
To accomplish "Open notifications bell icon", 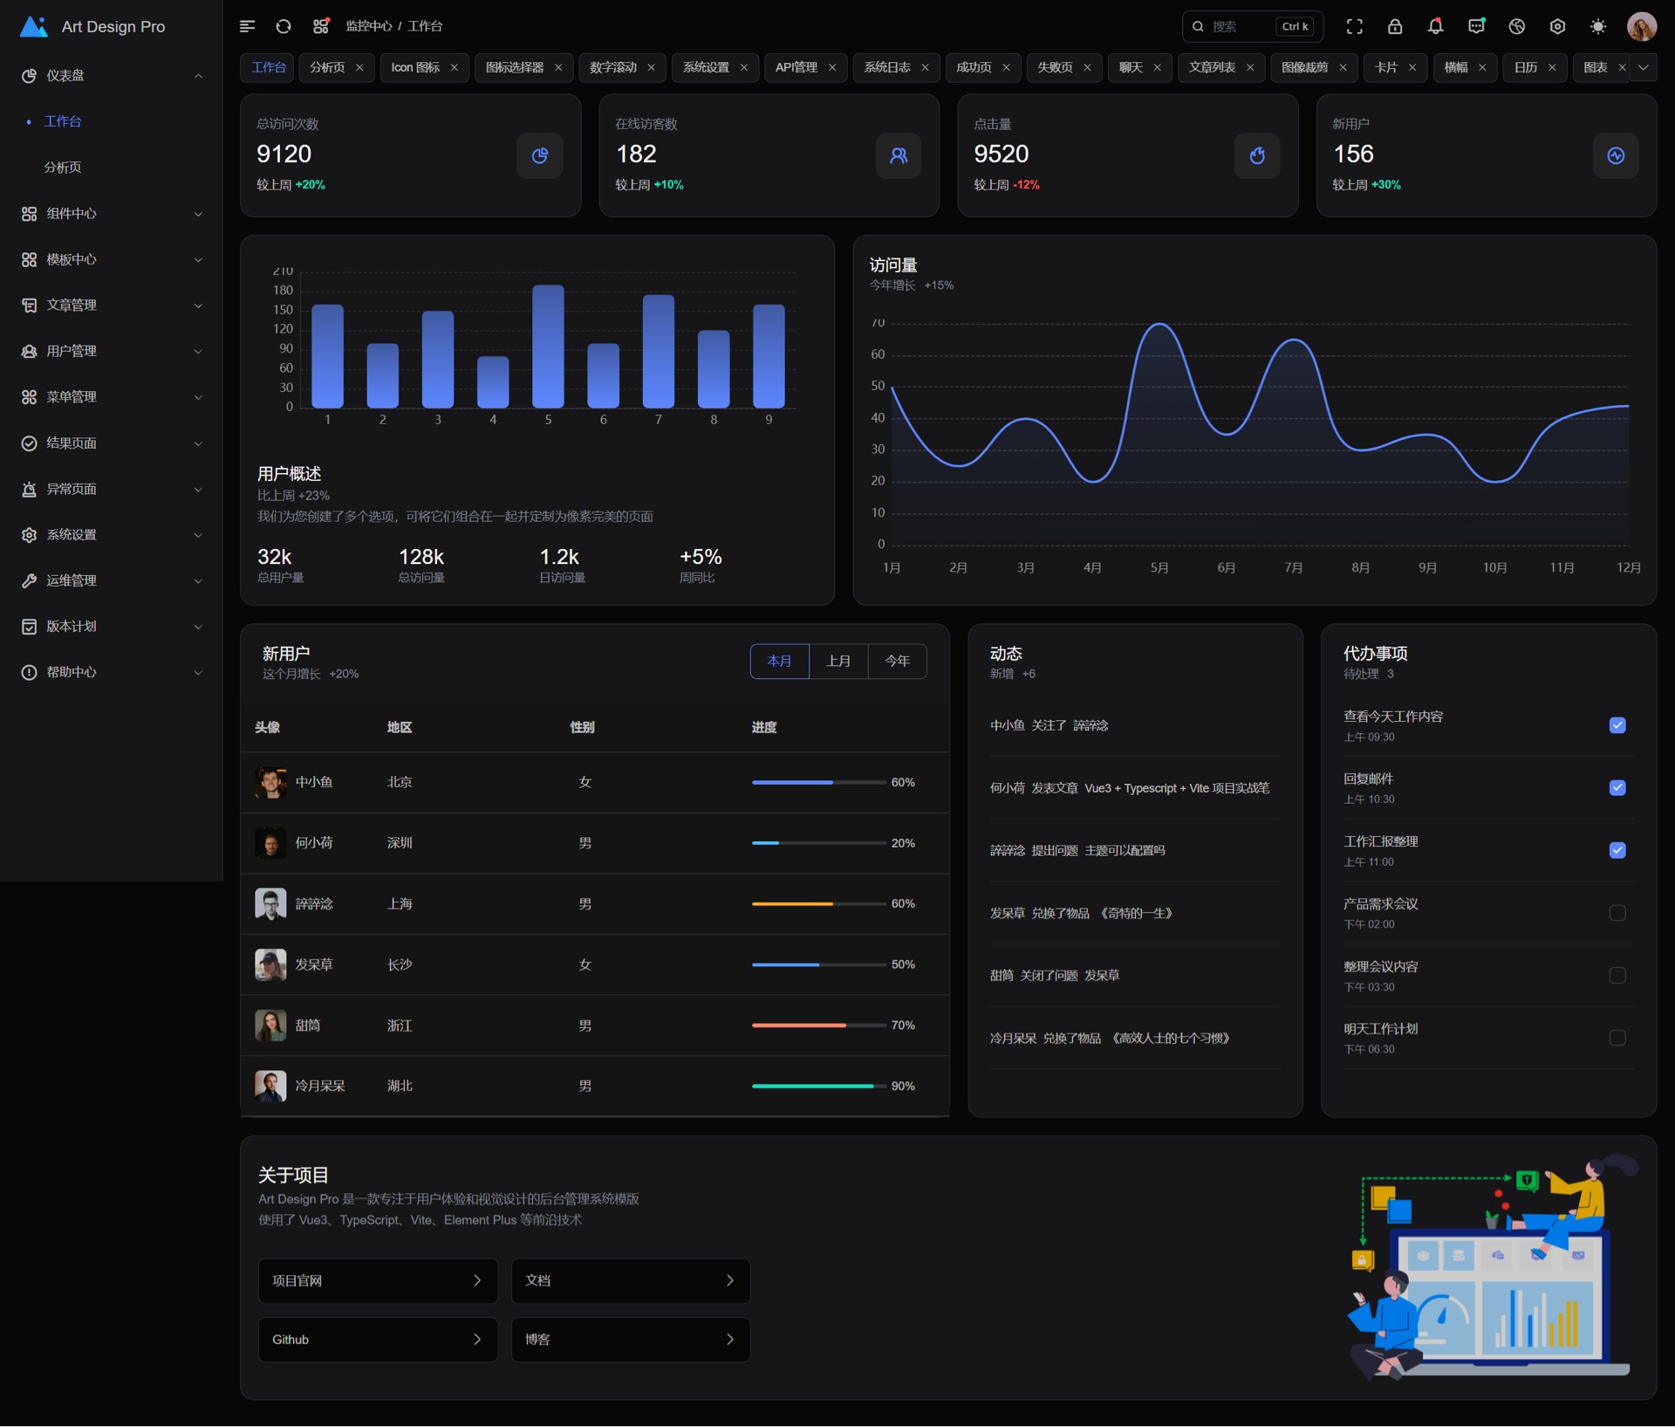I will 1435,26.
